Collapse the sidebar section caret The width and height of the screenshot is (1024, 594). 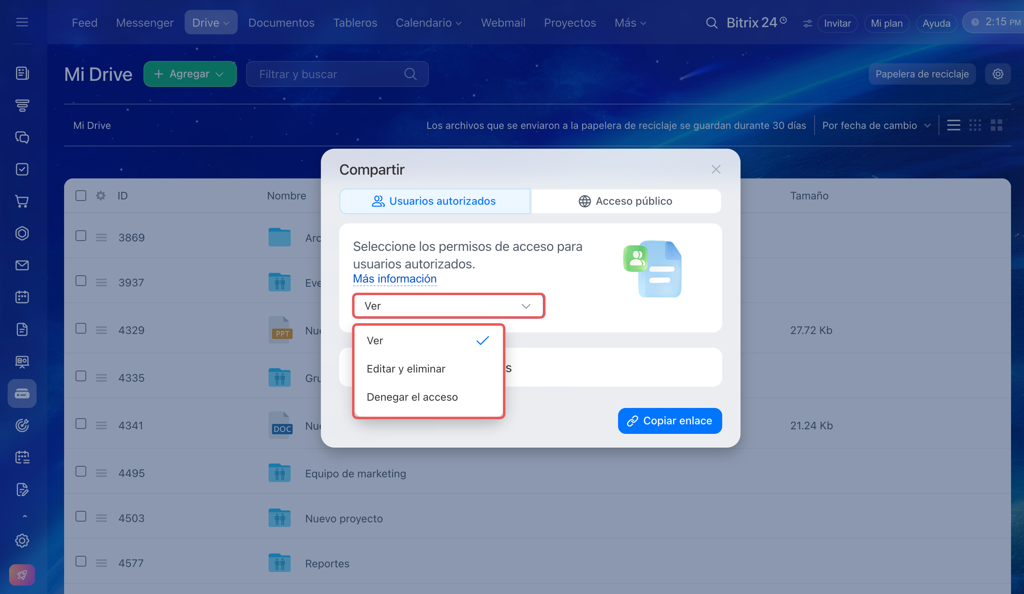point(24,517)
